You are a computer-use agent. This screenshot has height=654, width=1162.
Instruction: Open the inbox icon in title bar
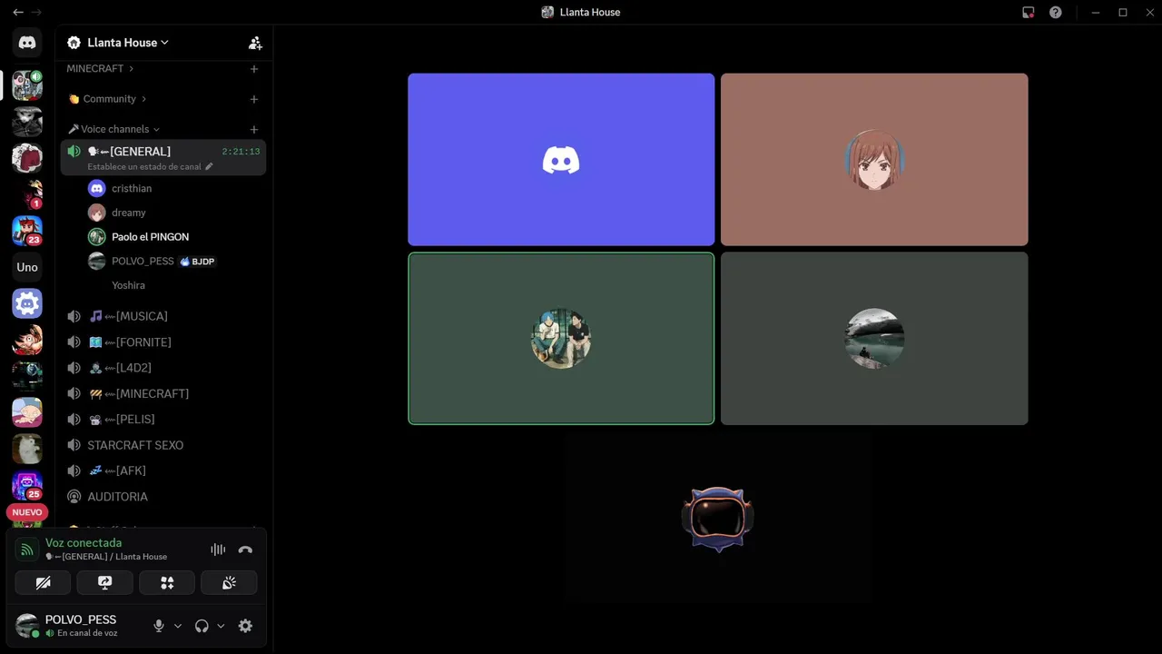pyautogui.click(x=1028, y=12)
